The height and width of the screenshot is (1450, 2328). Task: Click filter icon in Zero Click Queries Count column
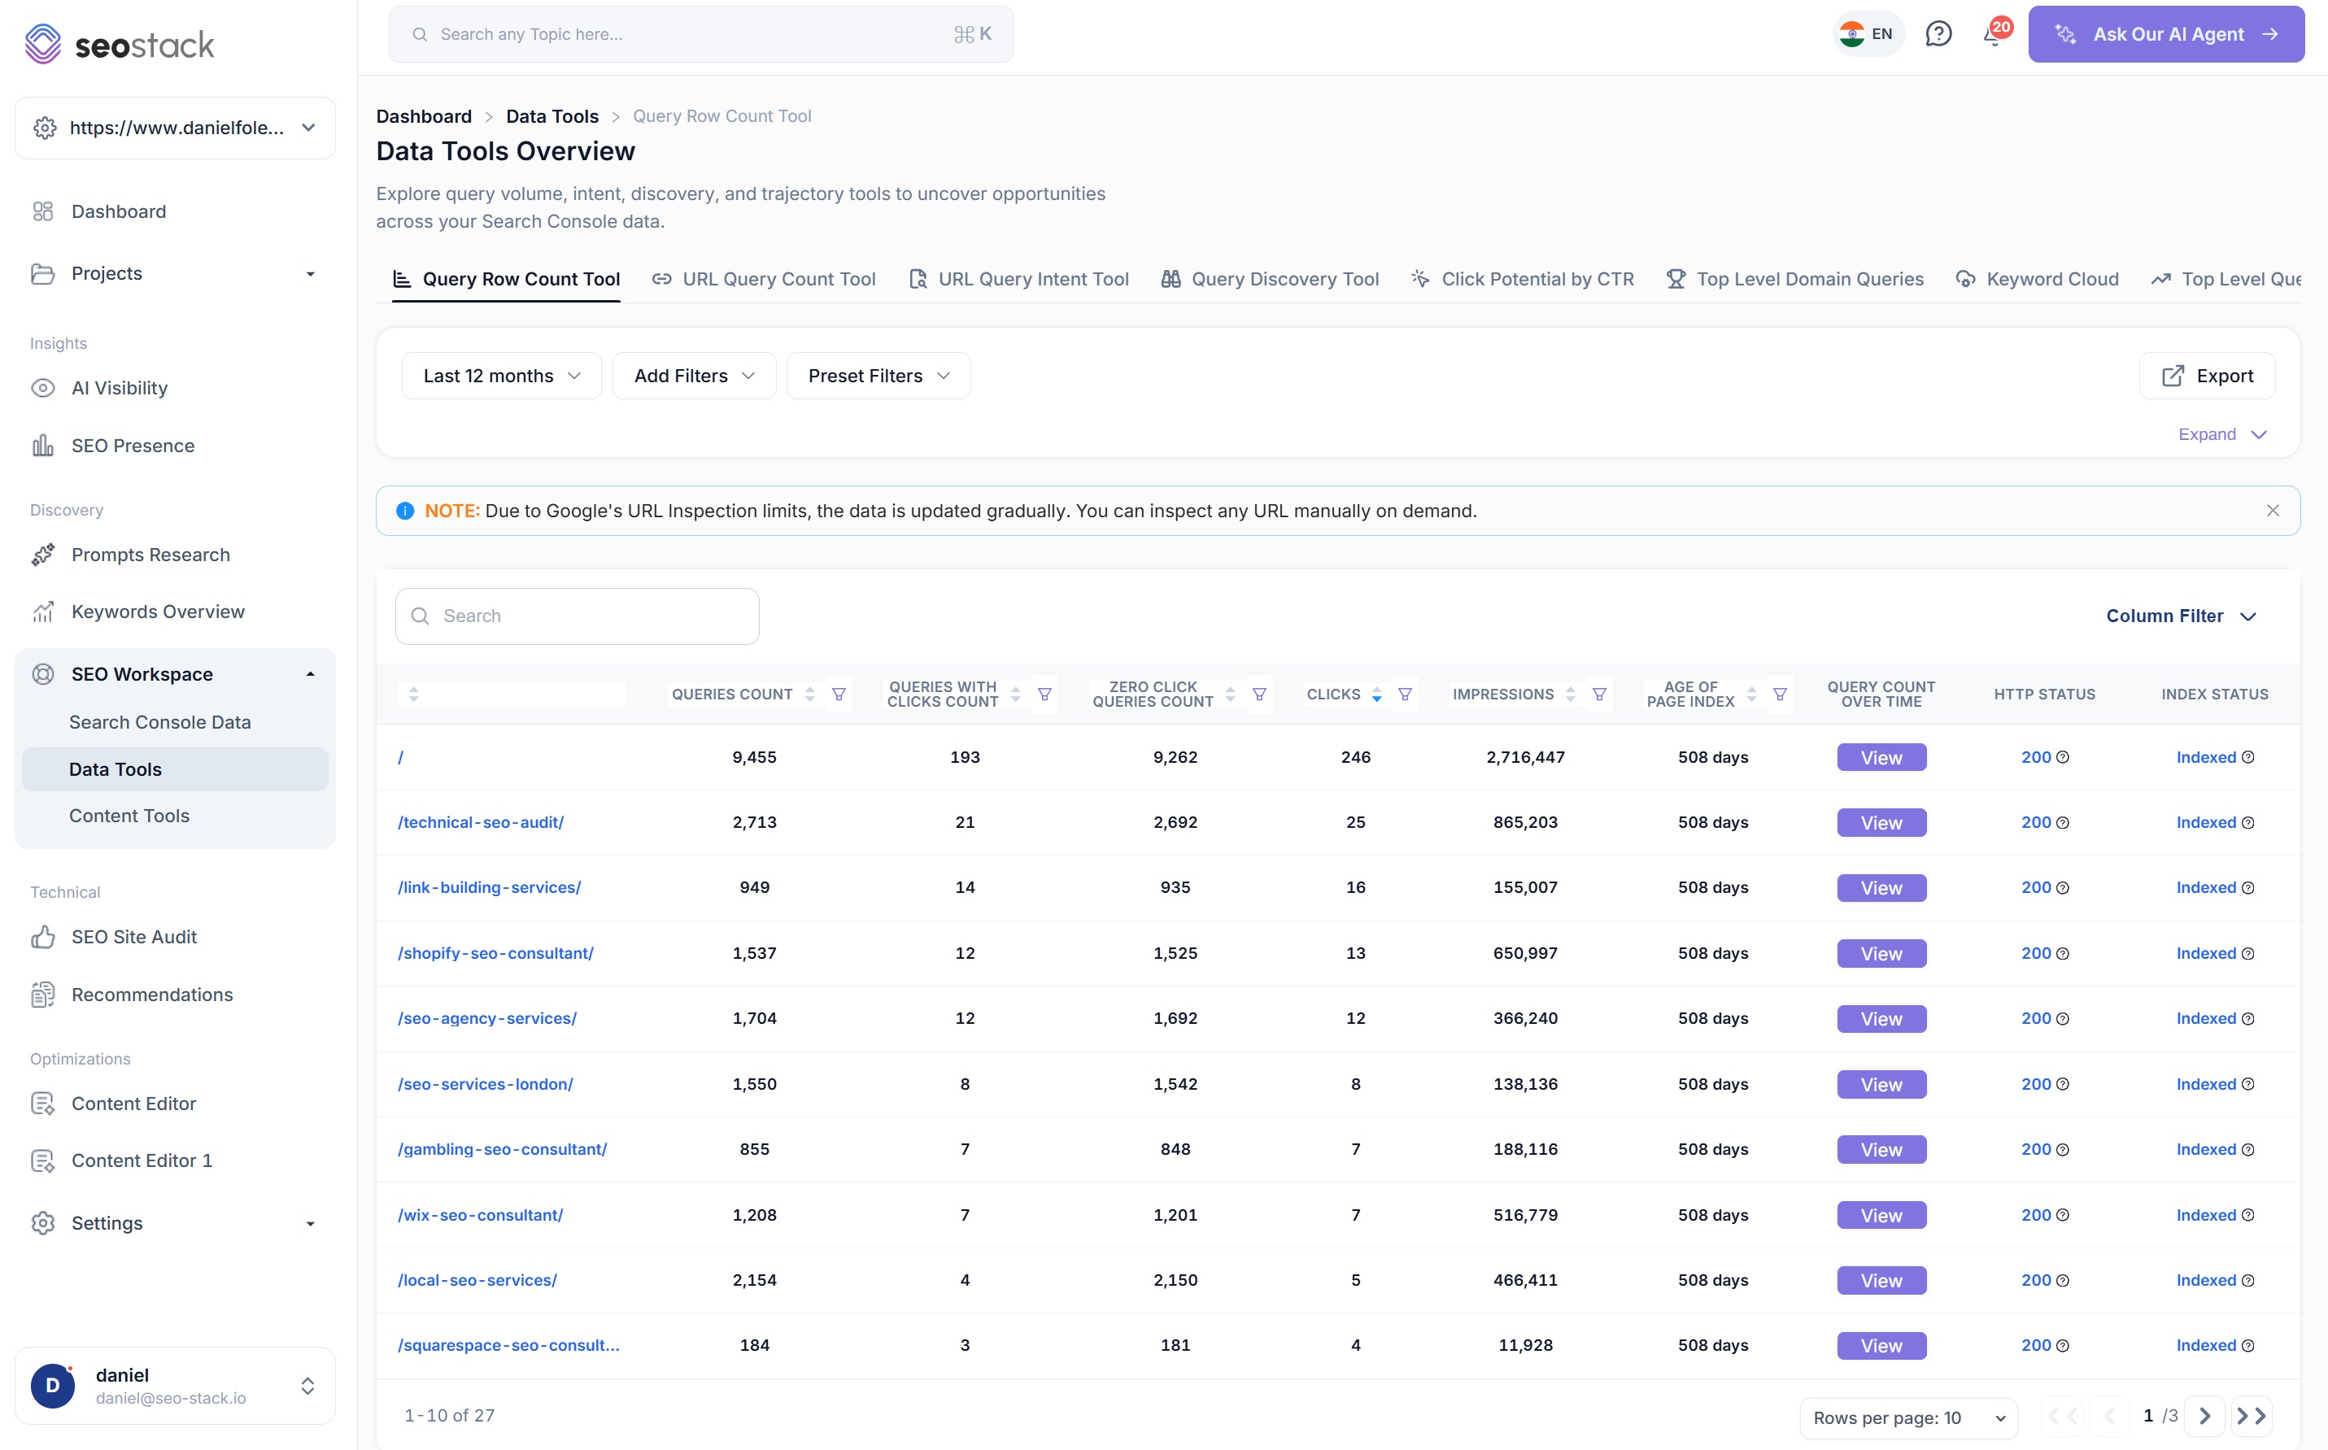pyautogui.click(x=1259, y=695)
